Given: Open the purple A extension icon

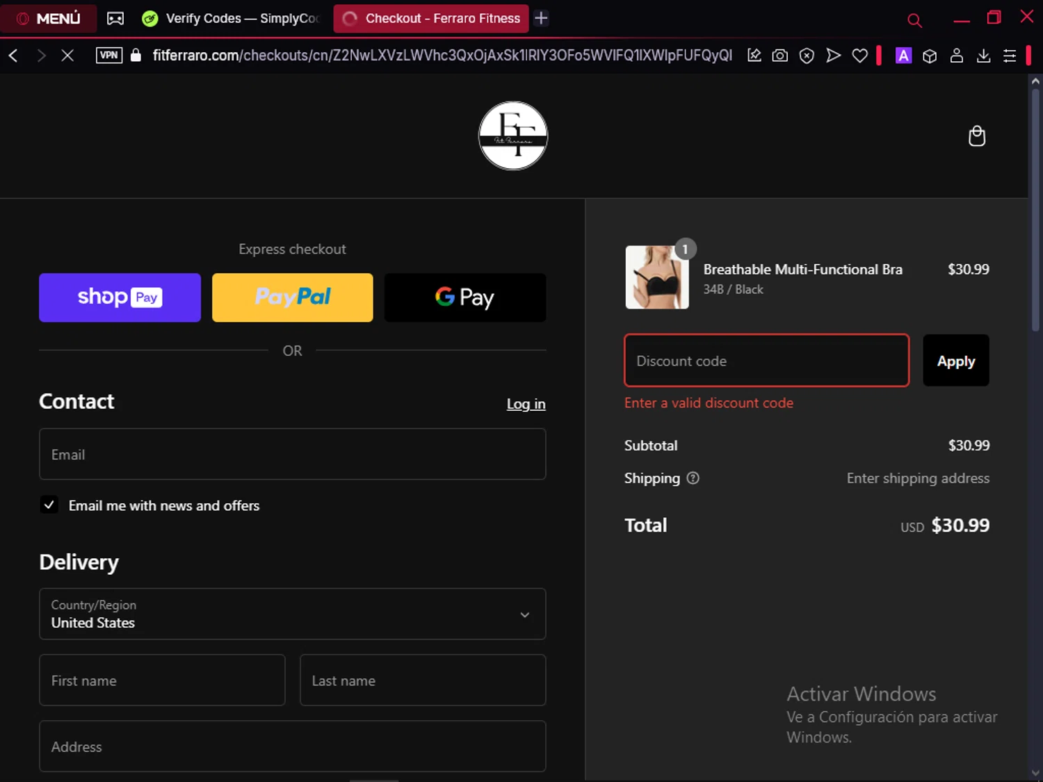Looking at the screenshot, I should (903, 56).
